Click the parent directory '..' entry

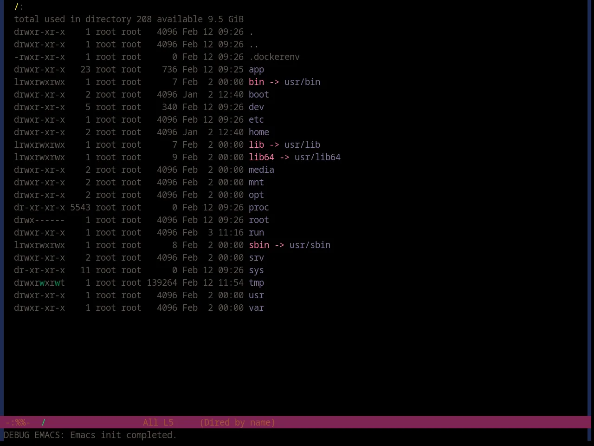[x=254, y=45]
